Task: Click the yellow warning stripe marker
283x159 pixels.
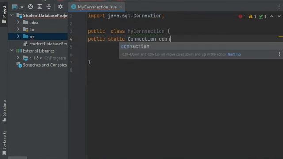Action: click(280, 37)
